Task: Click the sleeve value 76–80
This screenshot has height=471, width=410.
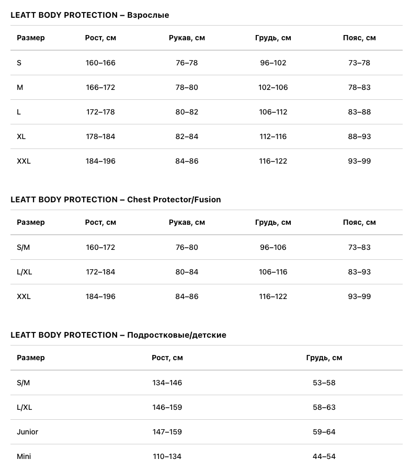Action: 187,247
